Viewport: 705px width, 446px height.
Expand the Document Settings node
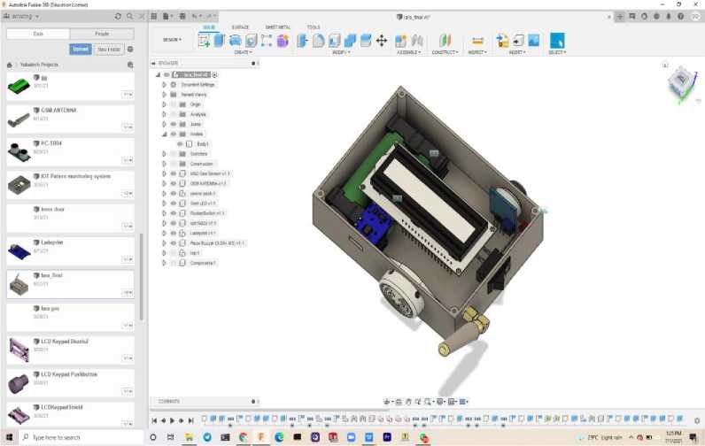pyautogui.click(x=164, y=84)
